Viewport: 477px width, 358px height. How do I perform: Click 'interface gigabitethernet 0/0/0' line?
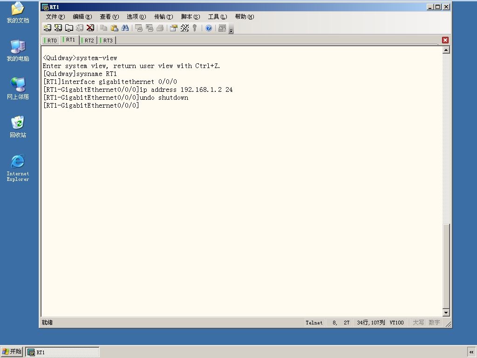point(110,82)
